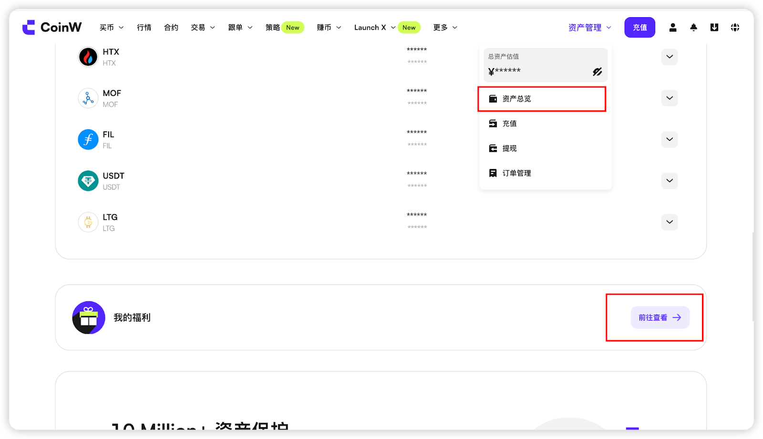Click the USDT coin icon
The height and width of the screenshot is (439, 763).
click(88, 181)
